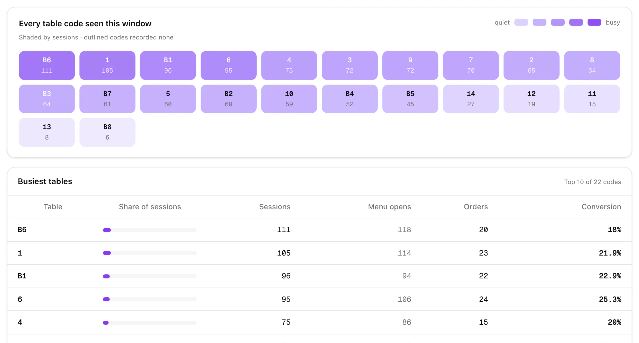Select the B2 tile showing 60

(x=229, y=99)
